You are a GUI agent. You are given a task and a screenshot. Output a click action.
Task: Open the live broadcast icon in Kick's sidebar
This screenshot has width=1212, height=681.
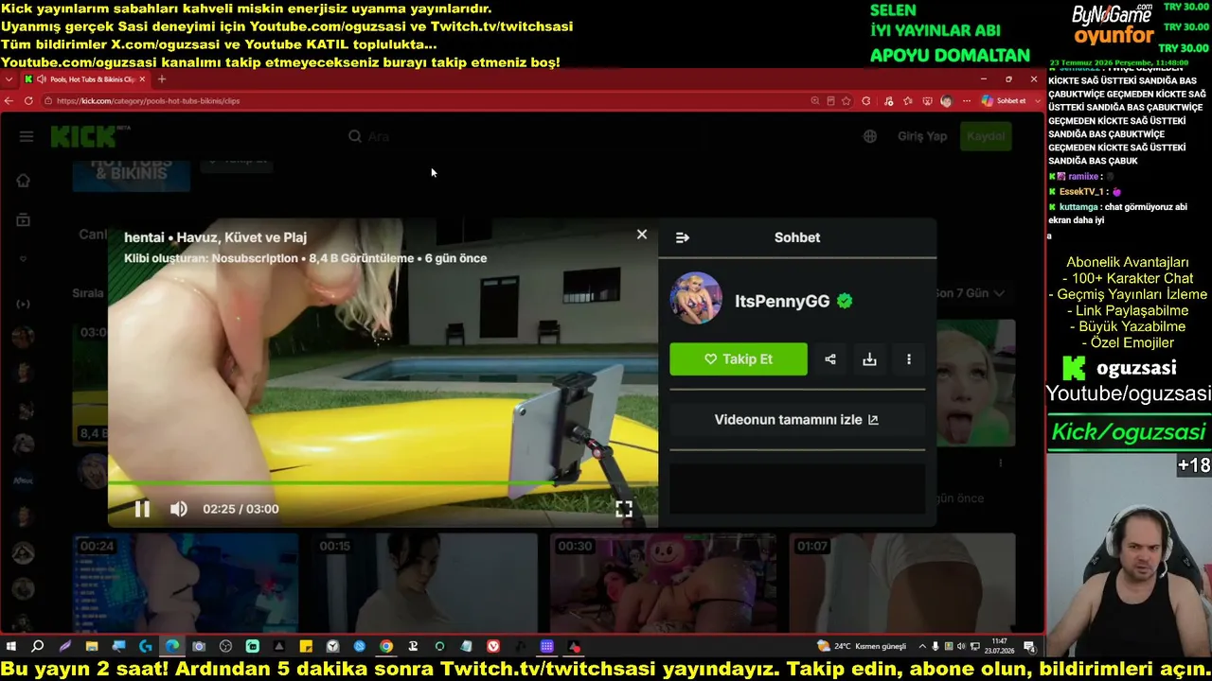pyautogui.click(x=24, y=304)
